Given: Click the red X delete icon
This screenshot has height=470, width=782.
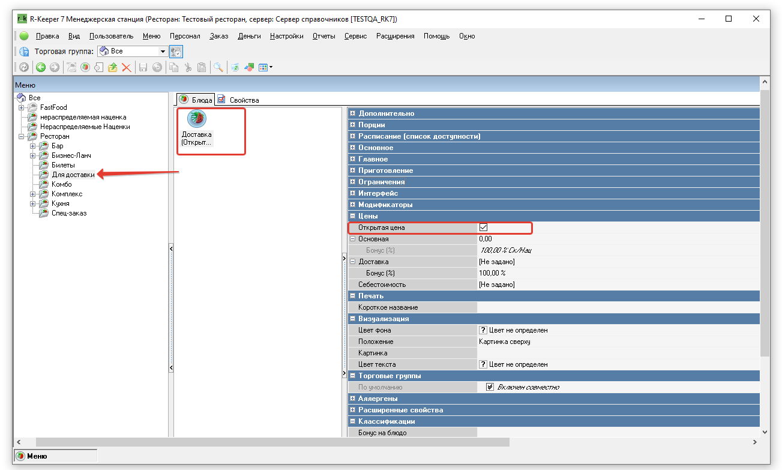Looking at the screenshot, I should pos(127,68).
